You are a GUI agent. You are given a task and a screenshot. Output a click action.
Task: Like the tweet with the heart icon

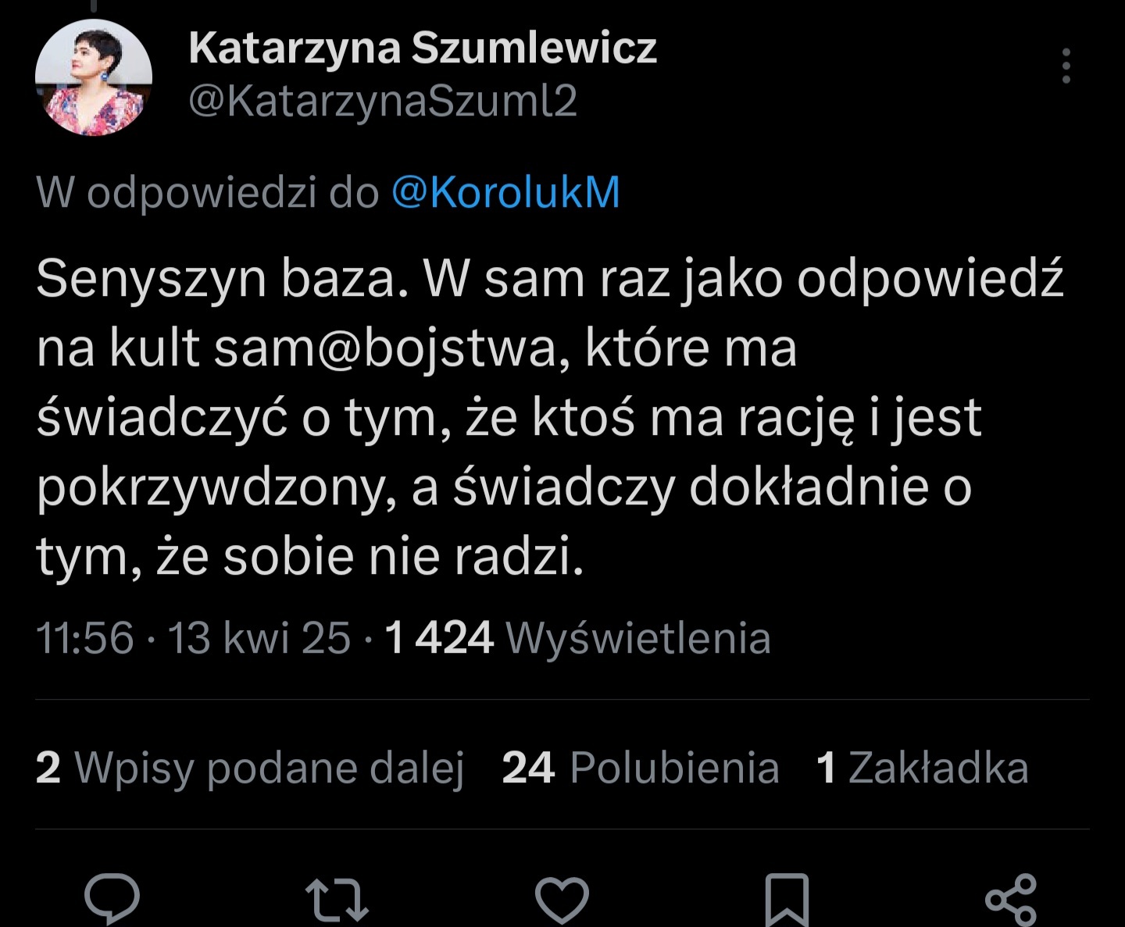tap(562, 900)
